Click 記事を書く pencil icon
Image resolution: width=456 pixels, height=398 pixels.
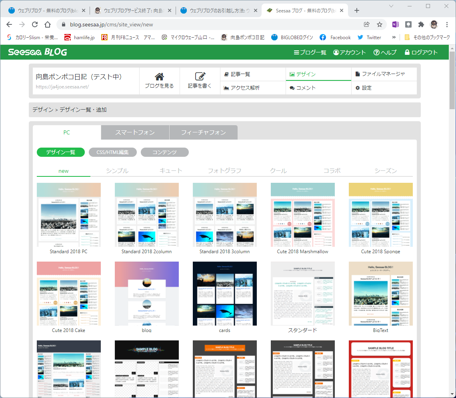click(200, 81)
